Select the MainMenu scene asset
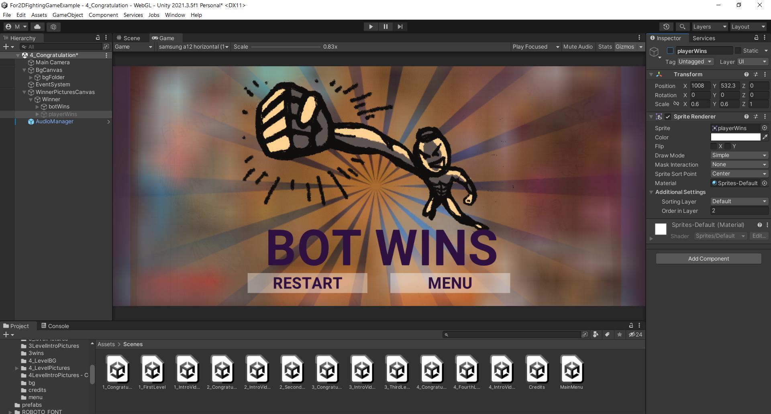Viewport: 771px width, 414px height. pyautogui.click(x=571, y=372)
